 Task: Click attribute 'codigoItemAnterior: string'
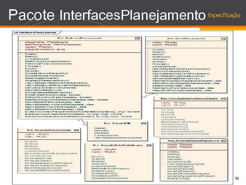click(45, 49)
